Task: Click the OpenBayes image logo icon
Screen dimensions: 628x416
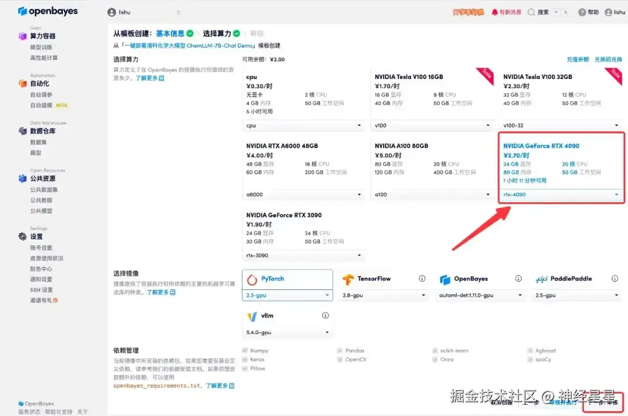Action: coord(445,279)
